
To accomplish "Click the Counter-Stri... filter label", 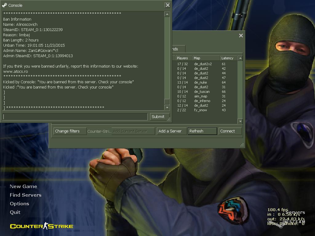I will coord(99,131).
